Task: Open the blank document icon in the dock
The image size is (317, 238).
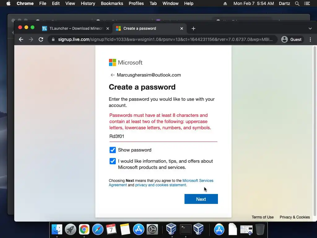Action: 233,229
